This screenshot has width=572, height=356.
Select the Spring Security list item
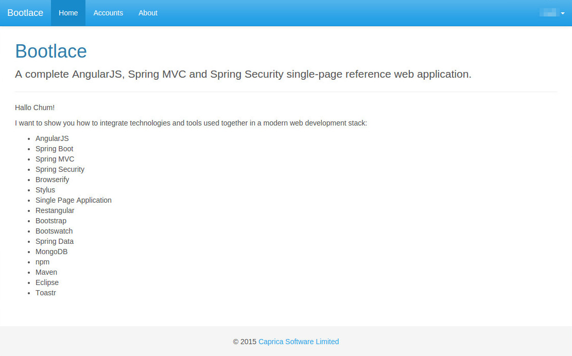pyautogui.click(x=60, y=169)
